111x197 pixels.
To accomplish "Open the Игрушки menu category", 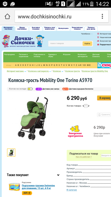I will click(67, 54).
